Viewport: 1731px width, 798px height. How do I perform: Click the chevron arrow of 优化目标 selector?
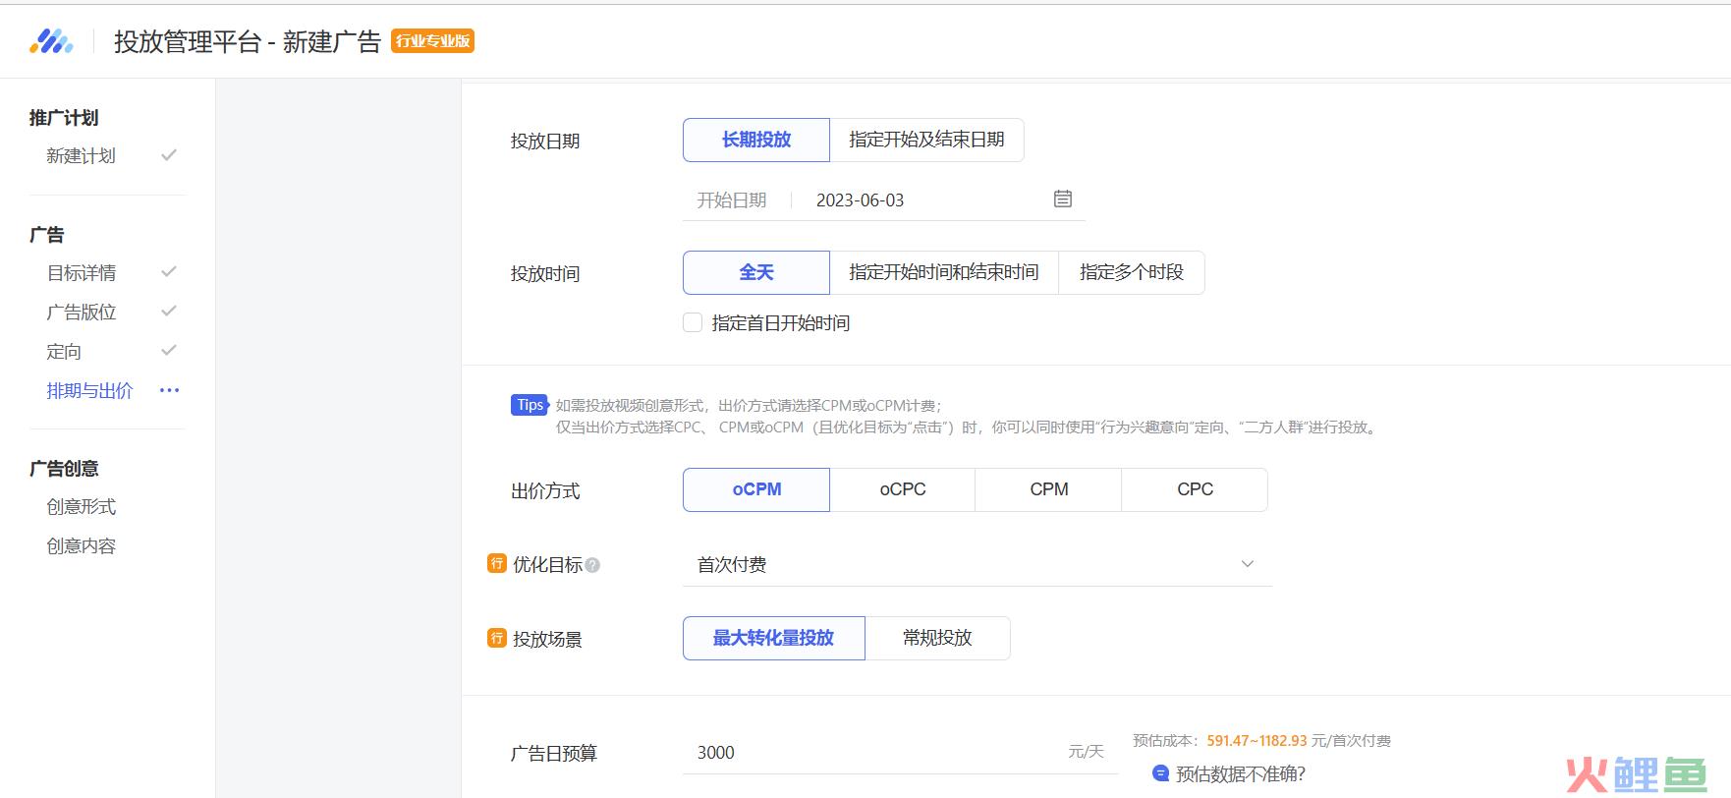tap(1247, 564)
